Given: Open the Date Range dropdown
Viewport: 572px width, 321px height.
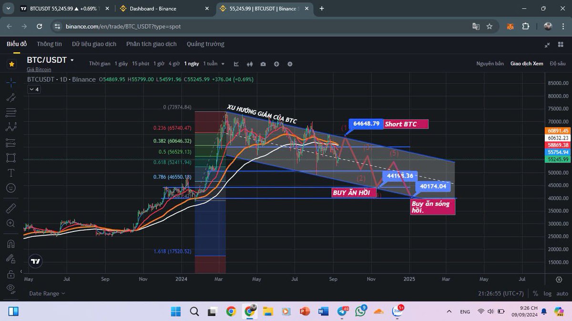Looking at the screenshot, I should pos(47,293).
